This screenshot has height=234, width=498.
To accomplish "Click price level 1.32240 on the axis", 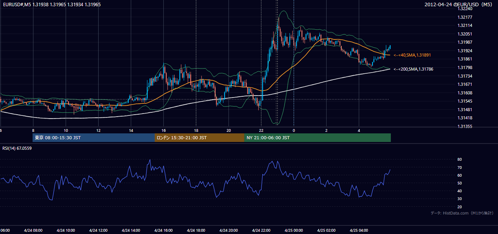I will [x=465, y=9].
